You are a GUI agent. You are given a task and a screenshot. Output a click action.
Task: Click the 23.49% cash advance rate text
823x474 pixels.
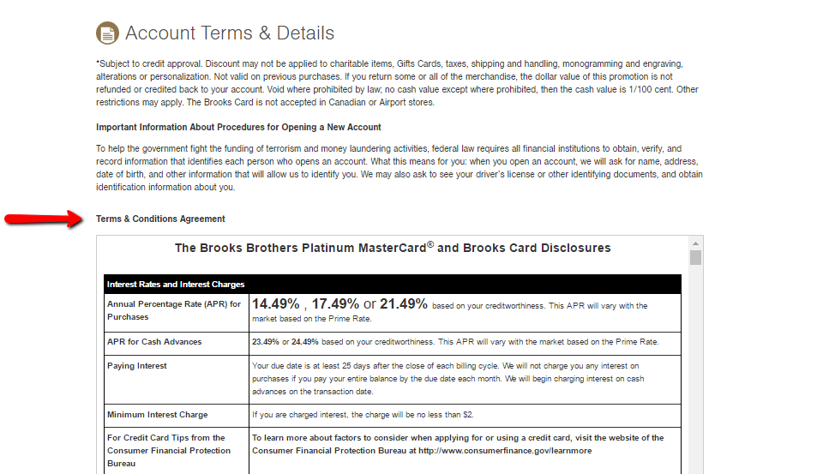(x=263, y=342)
